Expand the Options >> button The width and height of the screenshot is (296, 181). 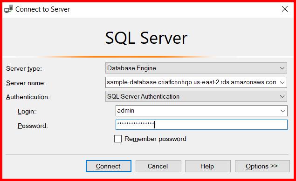click(x=262, y=166)
